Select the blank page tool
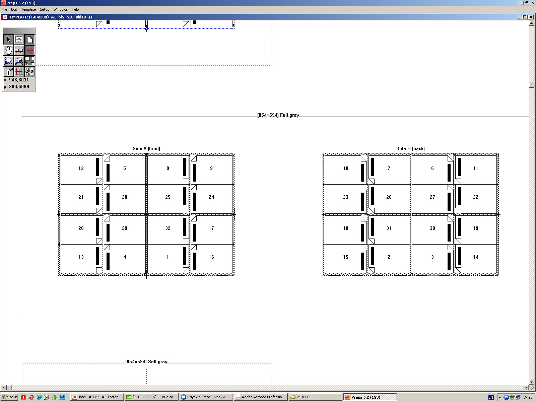Viewport: 536px width, 402px height. click(x=30, y=40)
